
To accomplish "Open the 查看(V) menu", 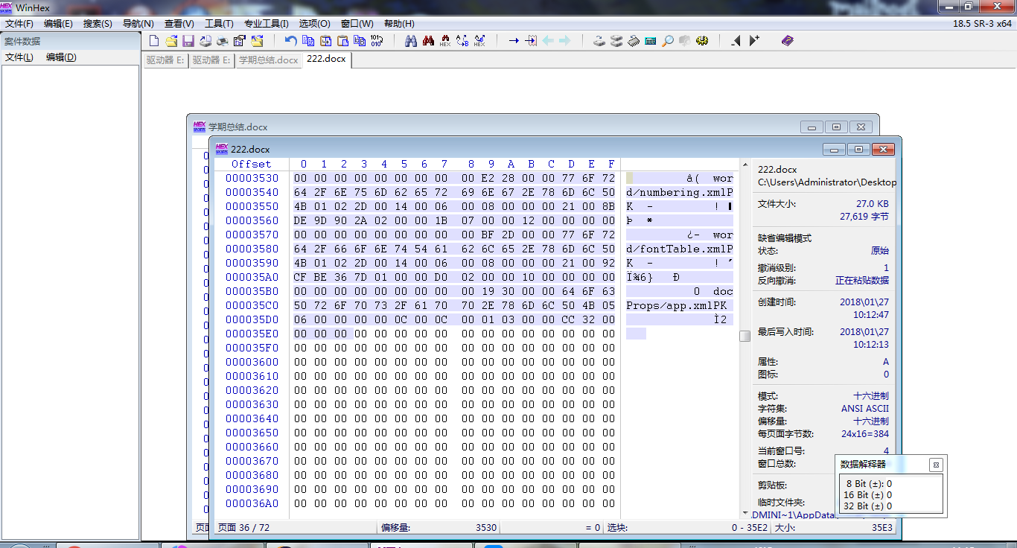I will point(179,24).
